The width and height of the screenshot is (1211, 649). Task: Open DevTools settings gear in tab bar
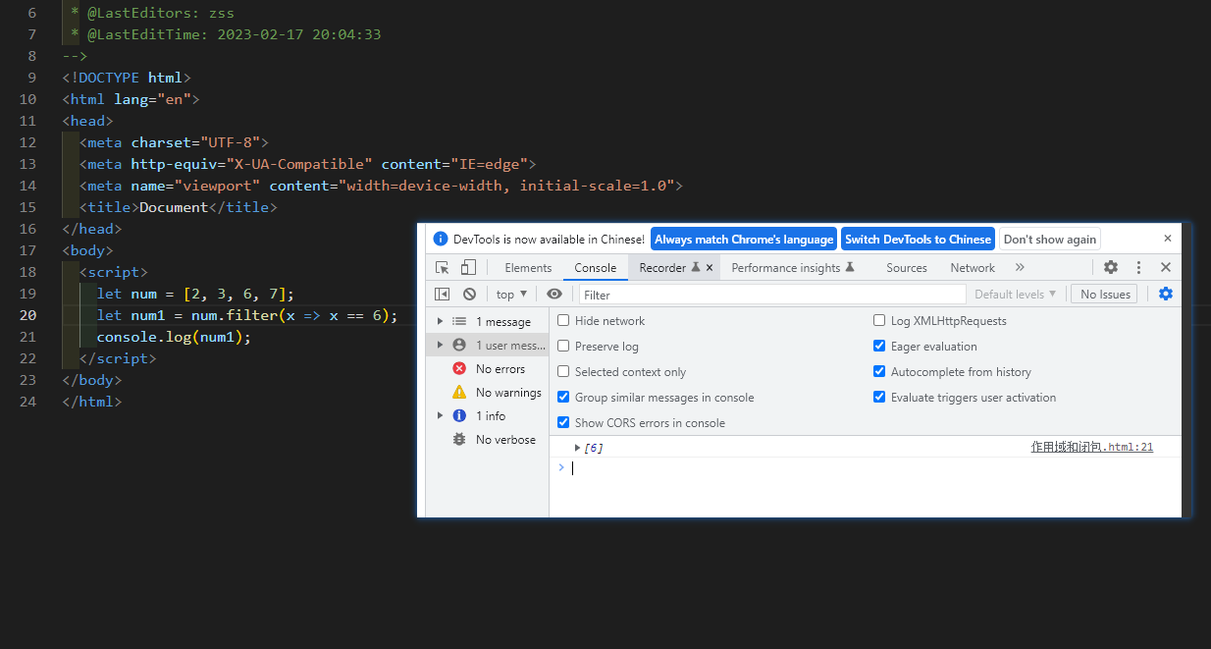tap(1111, 267)
